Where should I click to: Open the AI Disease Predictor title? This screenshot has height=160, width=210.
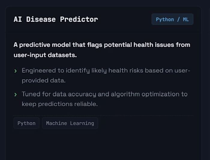click(56, 19)
